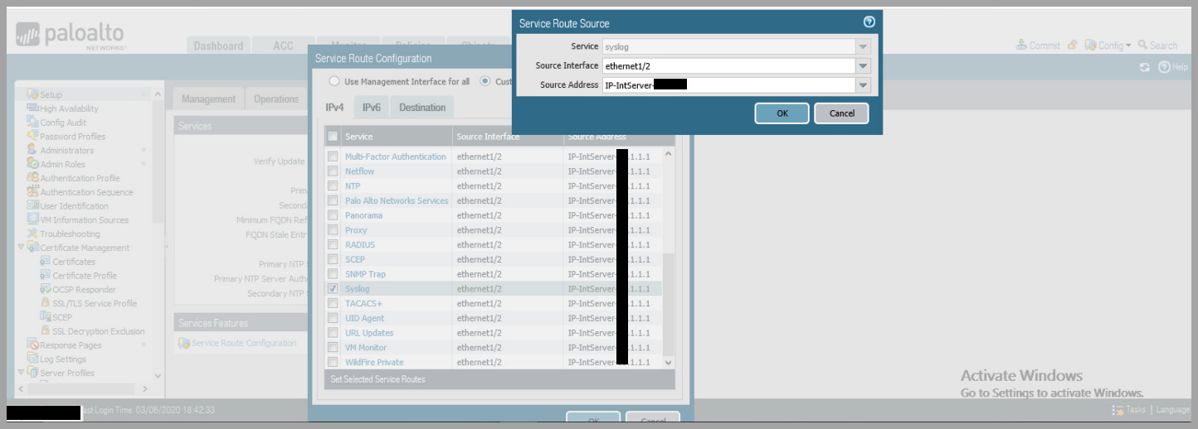Check the Multi-Factor Authentication row checkbox
Screen dimensions: 1198x429
pos(333,157)
